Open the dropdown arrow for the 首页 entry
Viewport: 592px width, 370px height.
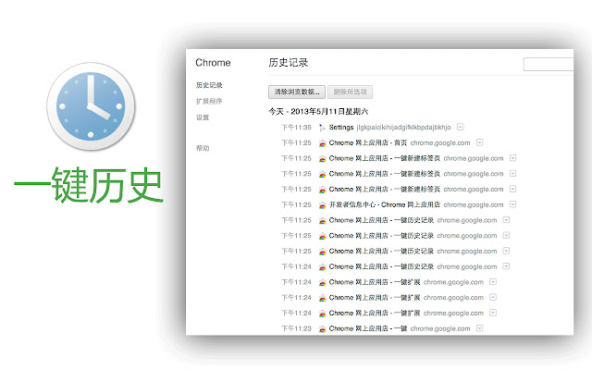pos(479,142)
